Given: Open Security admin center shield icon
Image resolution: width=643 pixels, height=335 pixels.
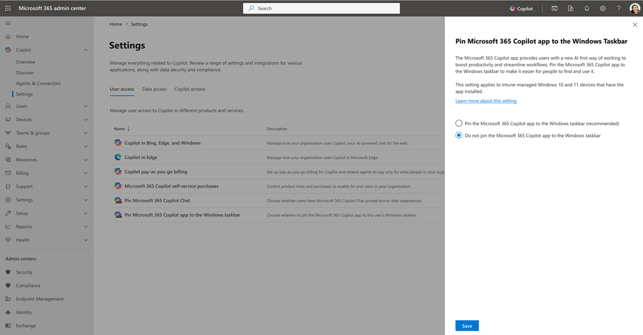Looking at the screenshot, I should (x=8, y=272).
